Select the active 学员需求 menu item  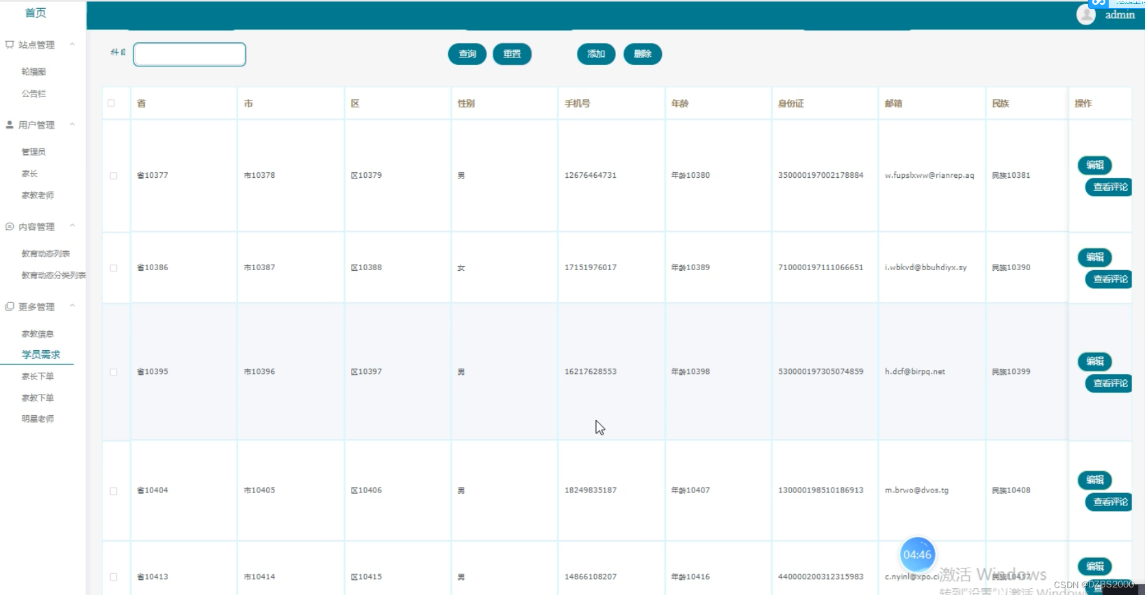tap(41, 355)
